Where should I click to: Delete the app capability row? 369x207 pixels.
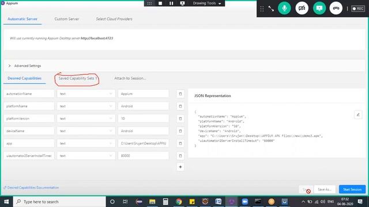pos(180,143)
